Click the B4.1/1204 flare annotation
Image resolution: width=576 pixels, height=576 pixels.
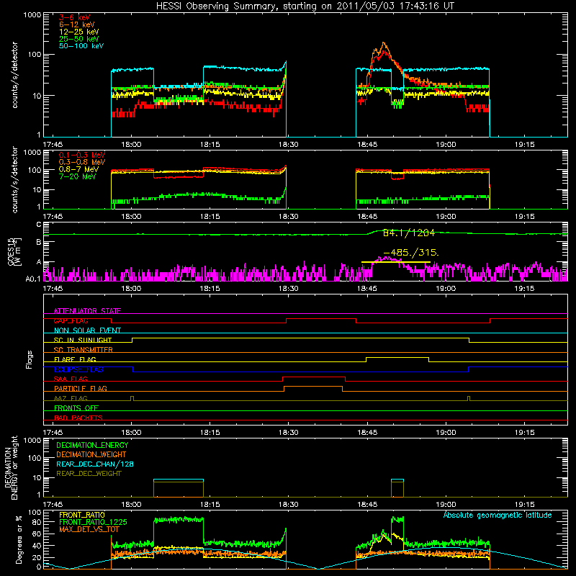[408, 233]
